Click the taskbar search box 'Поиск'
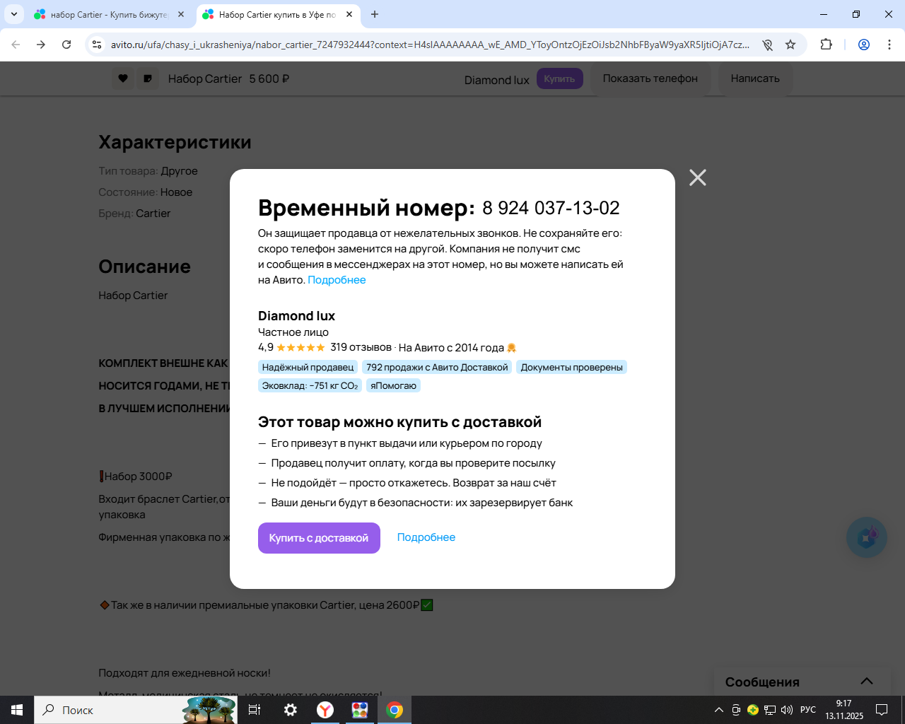This screenshot has height=724, width=905. [136, 710]
